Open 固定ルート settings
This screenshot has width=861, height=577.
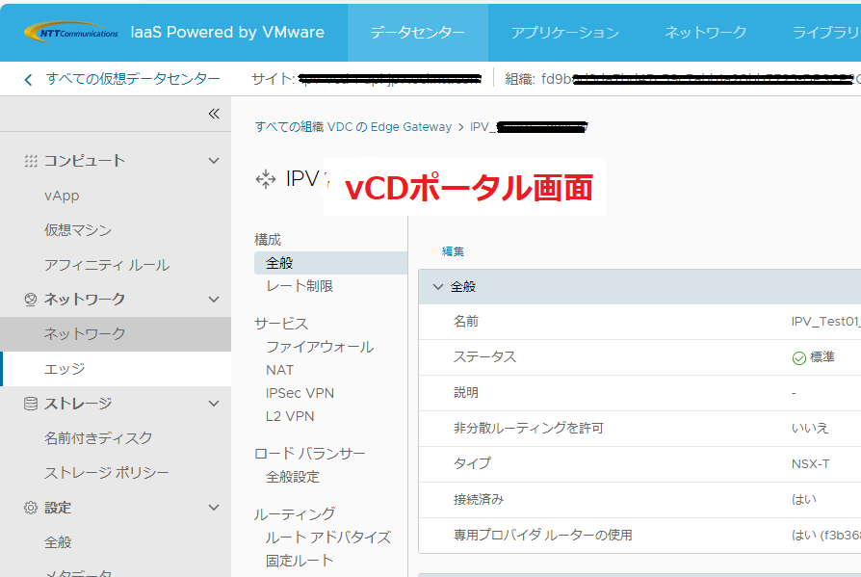[300, 561]
